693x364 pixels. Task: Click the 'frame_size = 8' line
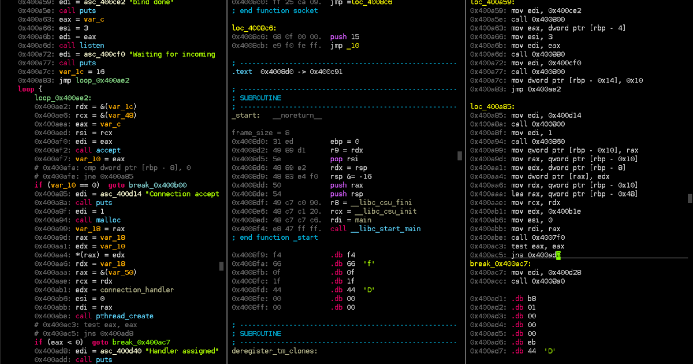coord(260,133)
